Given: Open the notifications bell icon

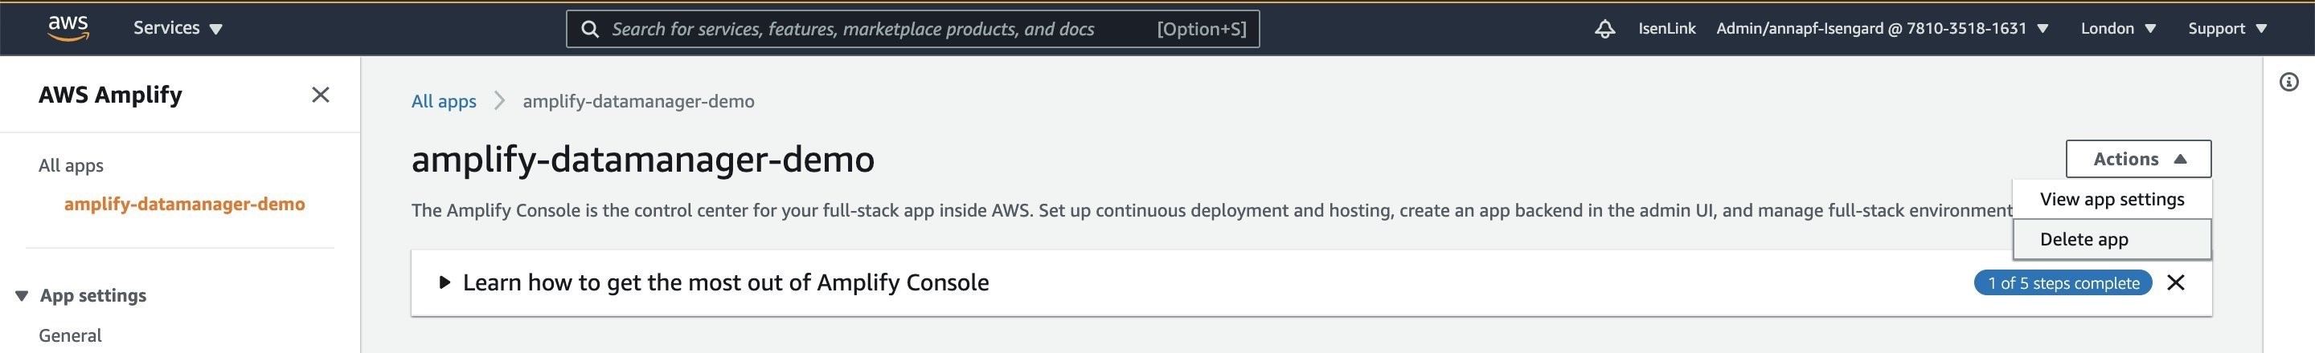Looking at the screenshot, I should pyautogui.click(x=1604, y=29).
